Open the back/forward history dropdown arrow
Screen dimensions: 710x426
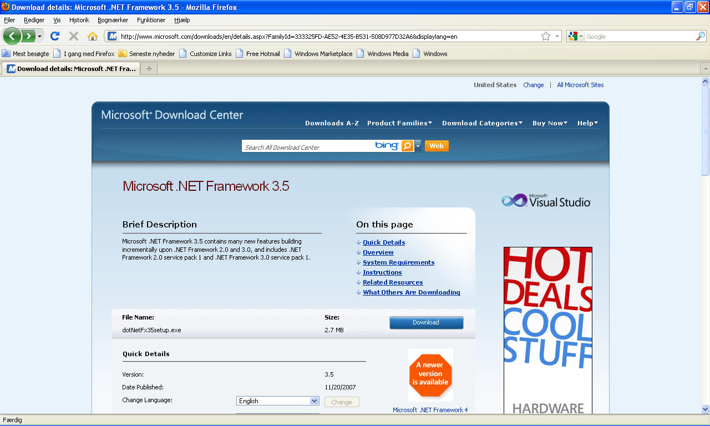click(39, 36)
